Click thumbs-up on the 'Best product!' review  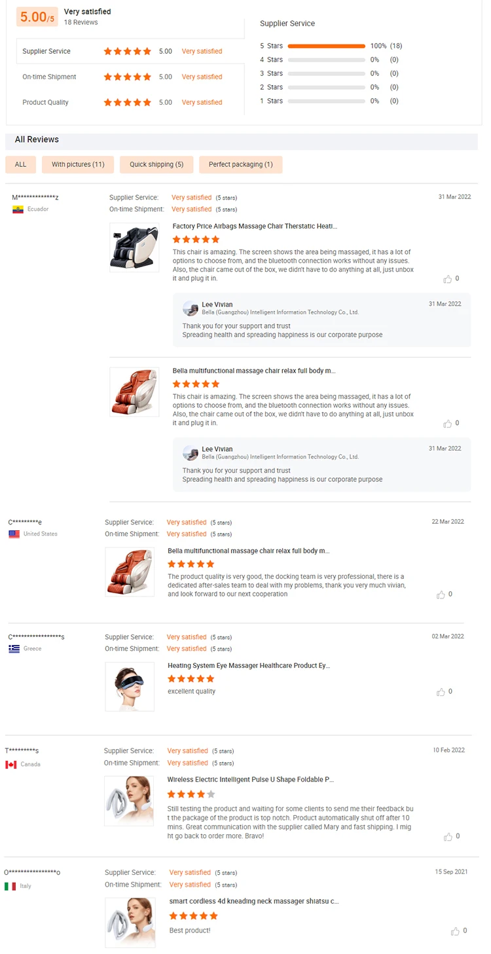point(455,931)
